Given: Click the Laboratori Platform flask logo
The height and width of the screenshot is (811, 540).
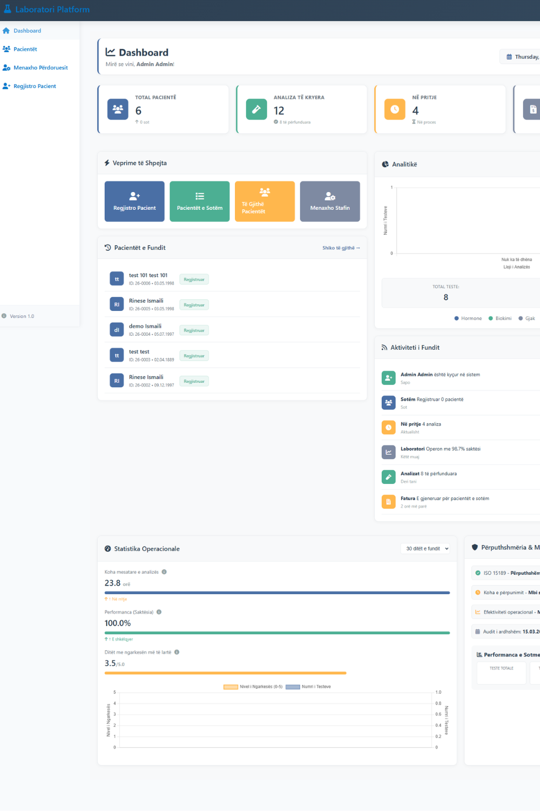Looking at the screenshot, I should coord(8,9).
